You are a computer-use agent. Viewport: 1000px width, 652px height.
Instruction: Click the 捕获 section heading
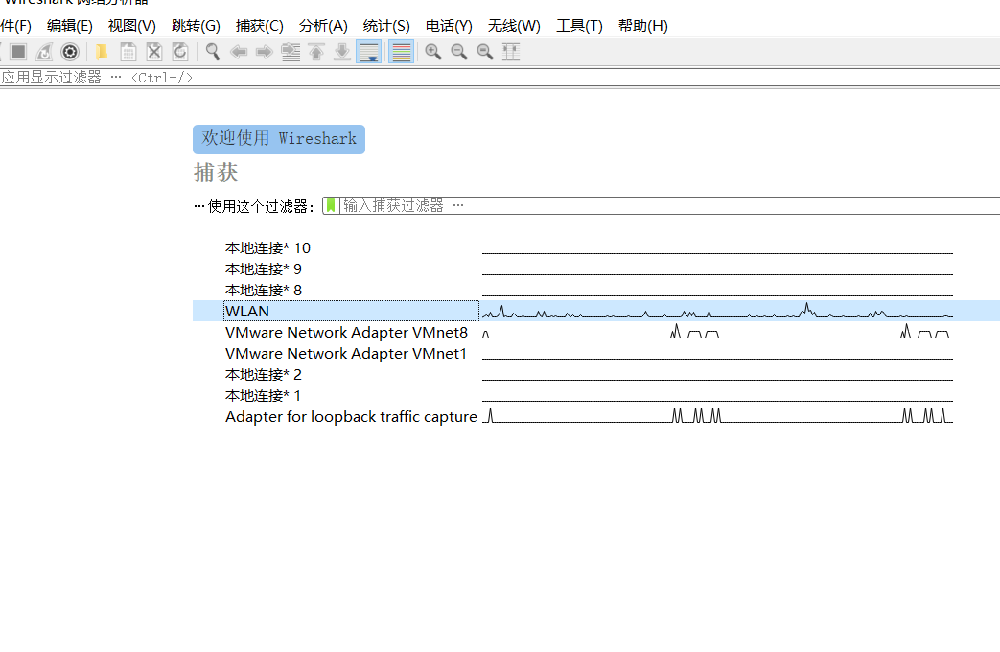click(x=216, y=173)
